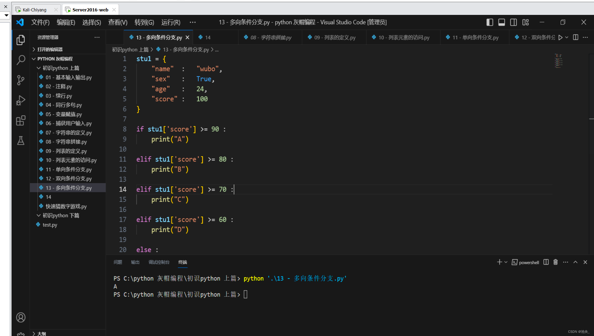Image resolution: width=594 pixels, height=336 pixels.
Task: Open the explorer more actions button
Action: pos(97,37)
